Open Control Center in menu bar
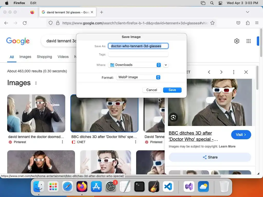Viewport: 263px width, 197px height. (220, 3)
